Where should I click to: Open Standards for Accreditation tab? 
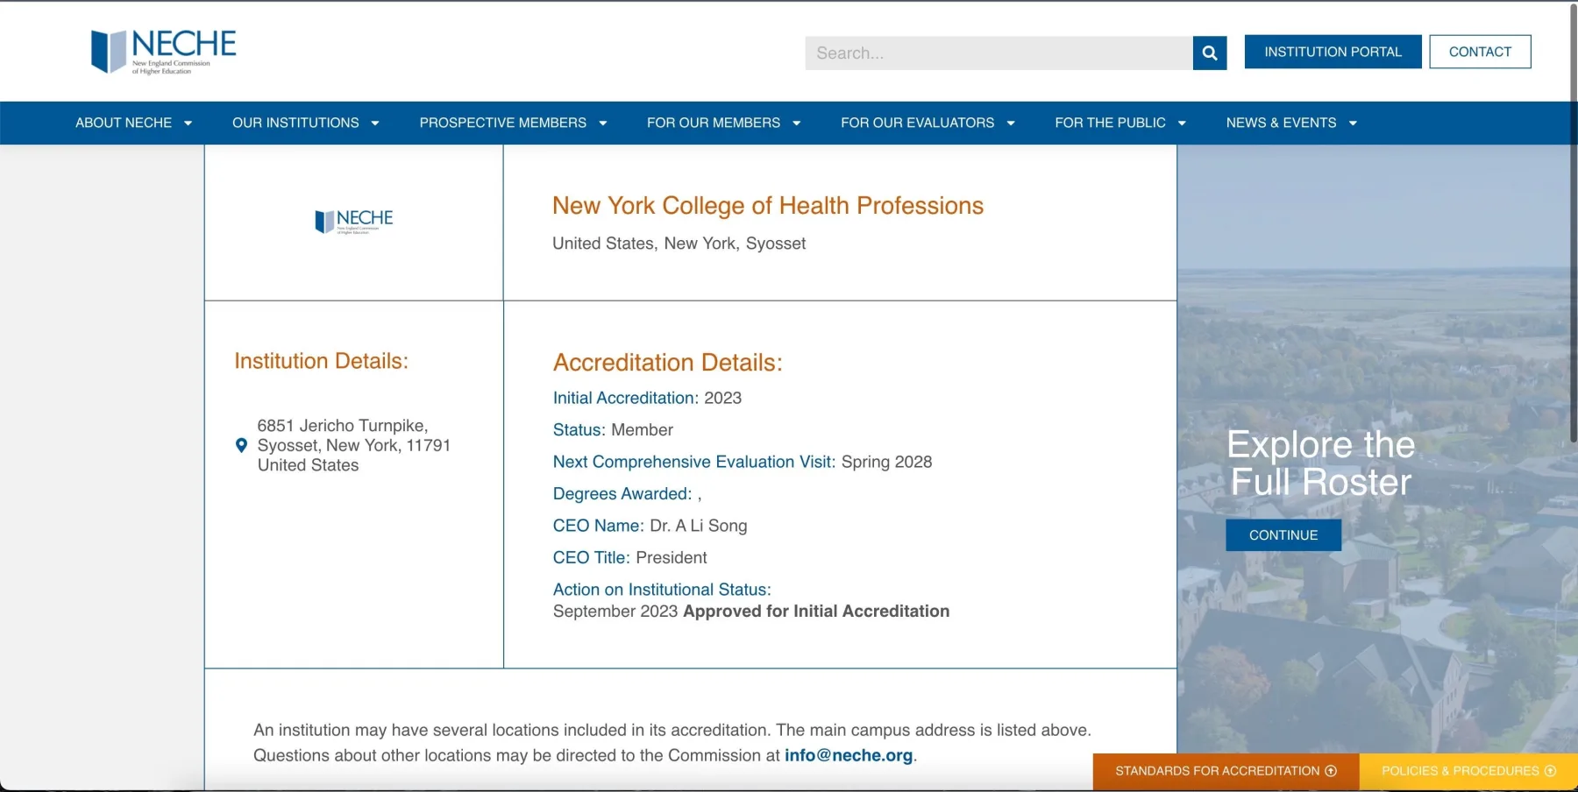1226,772
